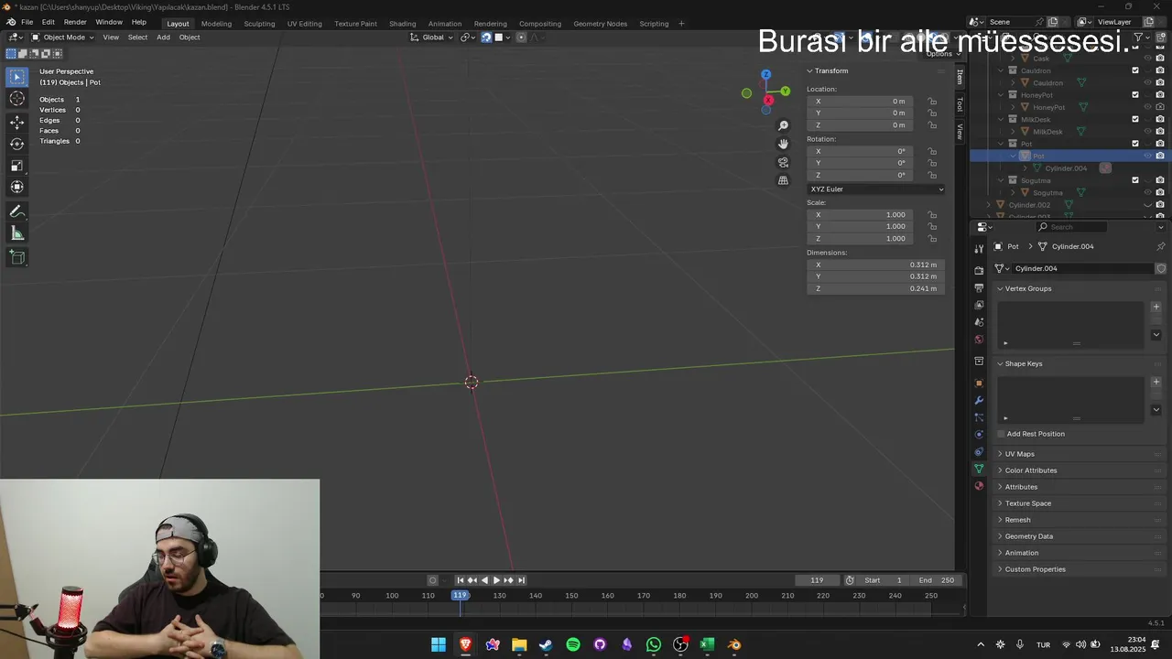Open the viewport Add menu
This screenshot has width=1172, height=659.
click(x=163, y=38)
